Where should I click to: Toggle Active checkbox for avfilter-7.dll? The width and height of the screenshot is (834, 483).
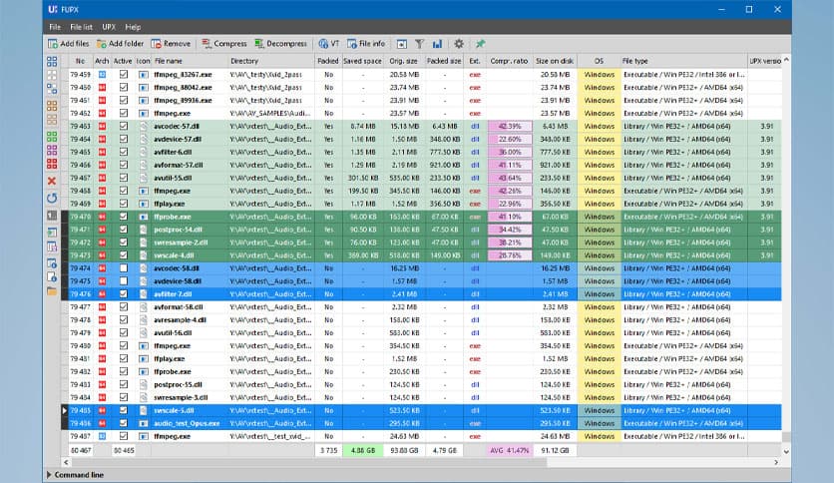pyautogui.click(x=124, y=293)
